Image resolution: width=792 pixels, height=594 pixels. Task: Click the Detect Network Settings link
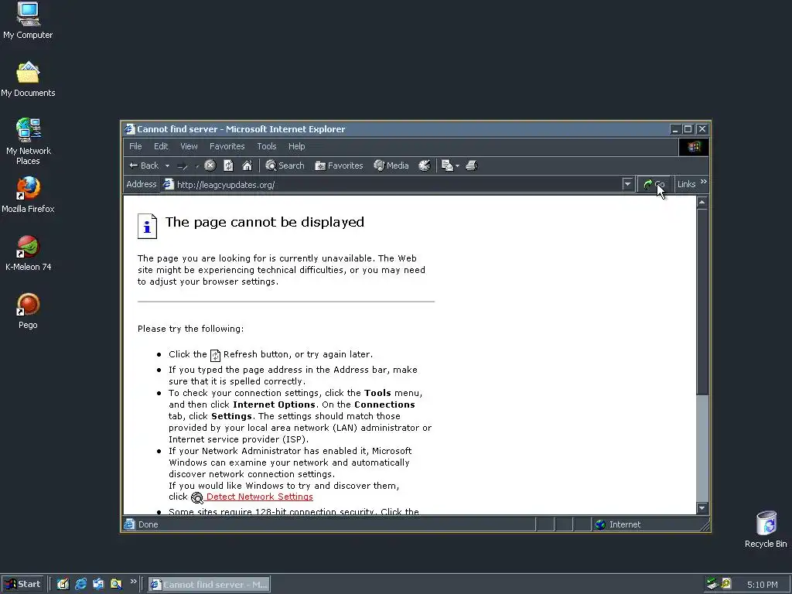260,497
